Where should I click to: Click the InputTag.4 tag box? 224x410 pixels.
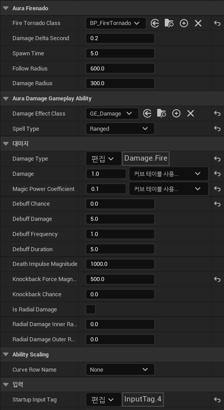pos(143,399)
